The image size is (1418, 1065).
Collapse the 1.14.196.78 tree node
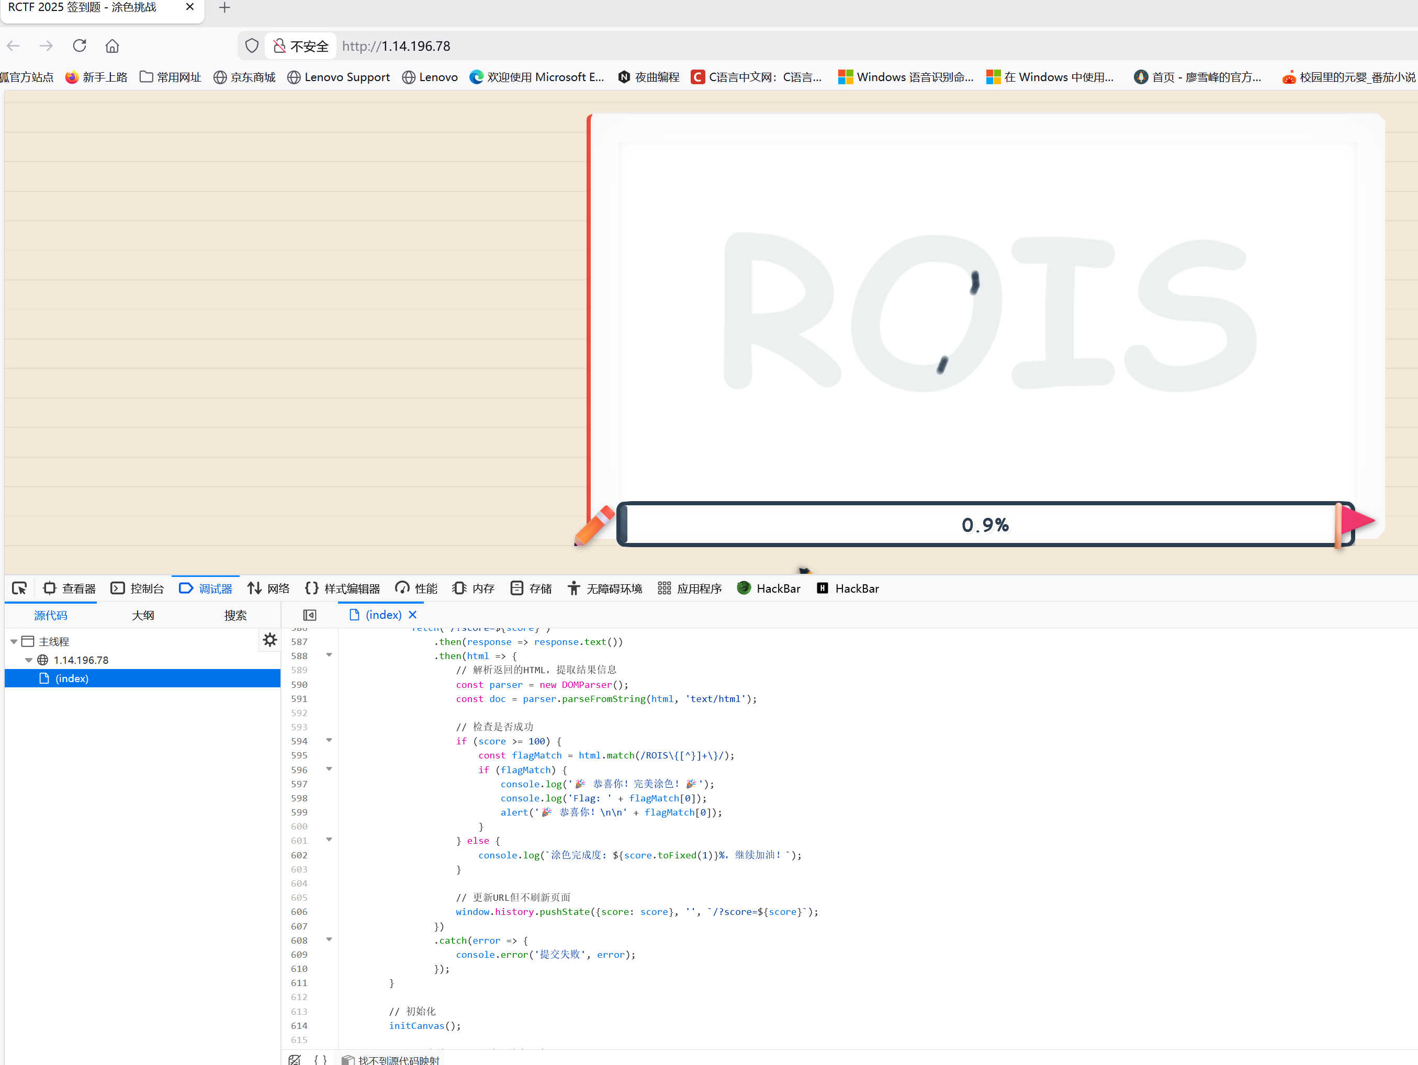click(29, 660)
